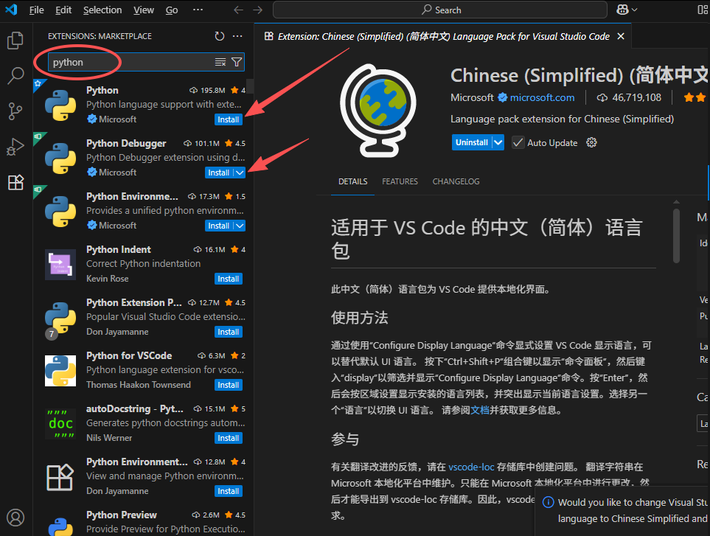Open the microsoft.com publisher link
710x536 pixels.
pyautogui.click(x=542, y=97)
